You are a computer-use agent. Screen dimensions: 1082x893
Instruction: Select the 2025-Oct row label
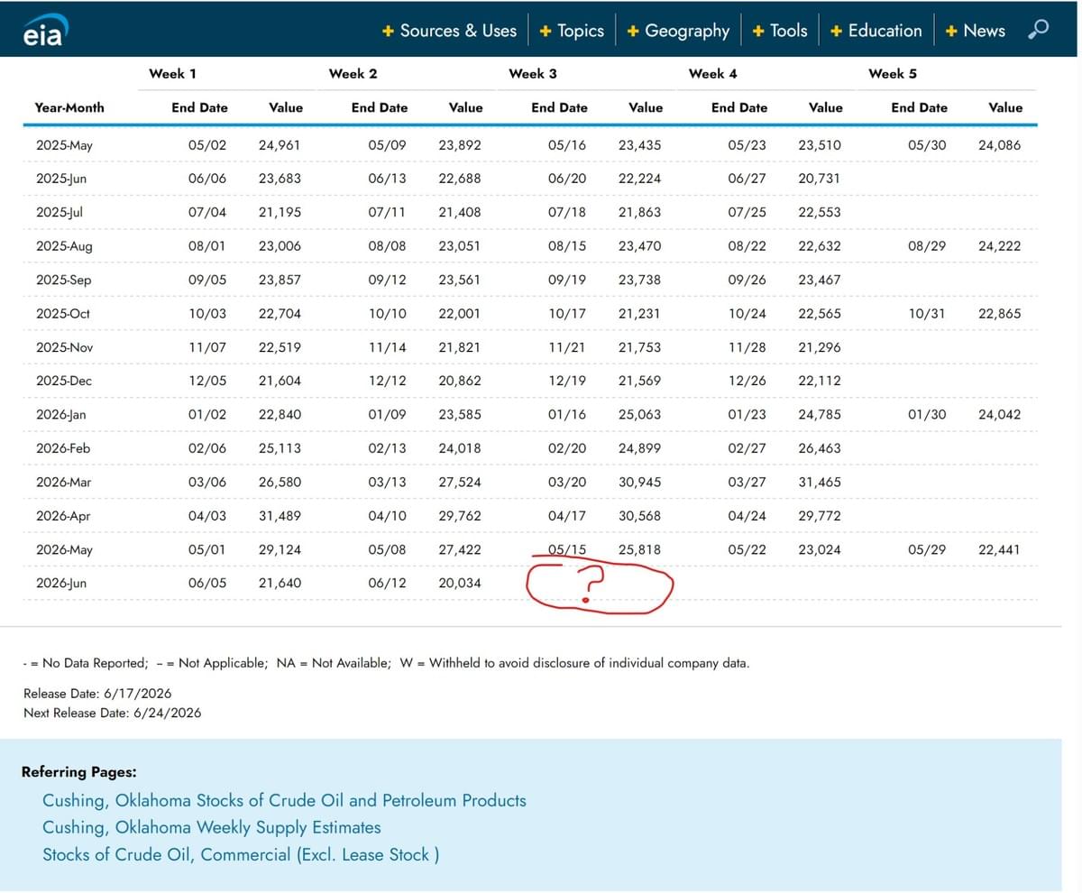63,314
